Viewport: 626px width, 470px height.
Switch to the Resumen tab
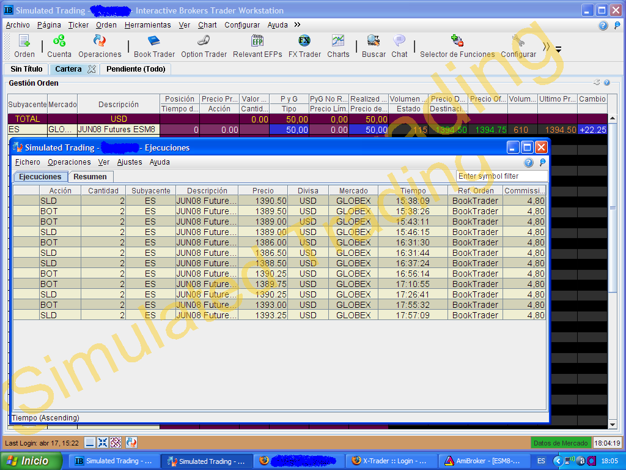pyautogui.click(x=90, y=177)
